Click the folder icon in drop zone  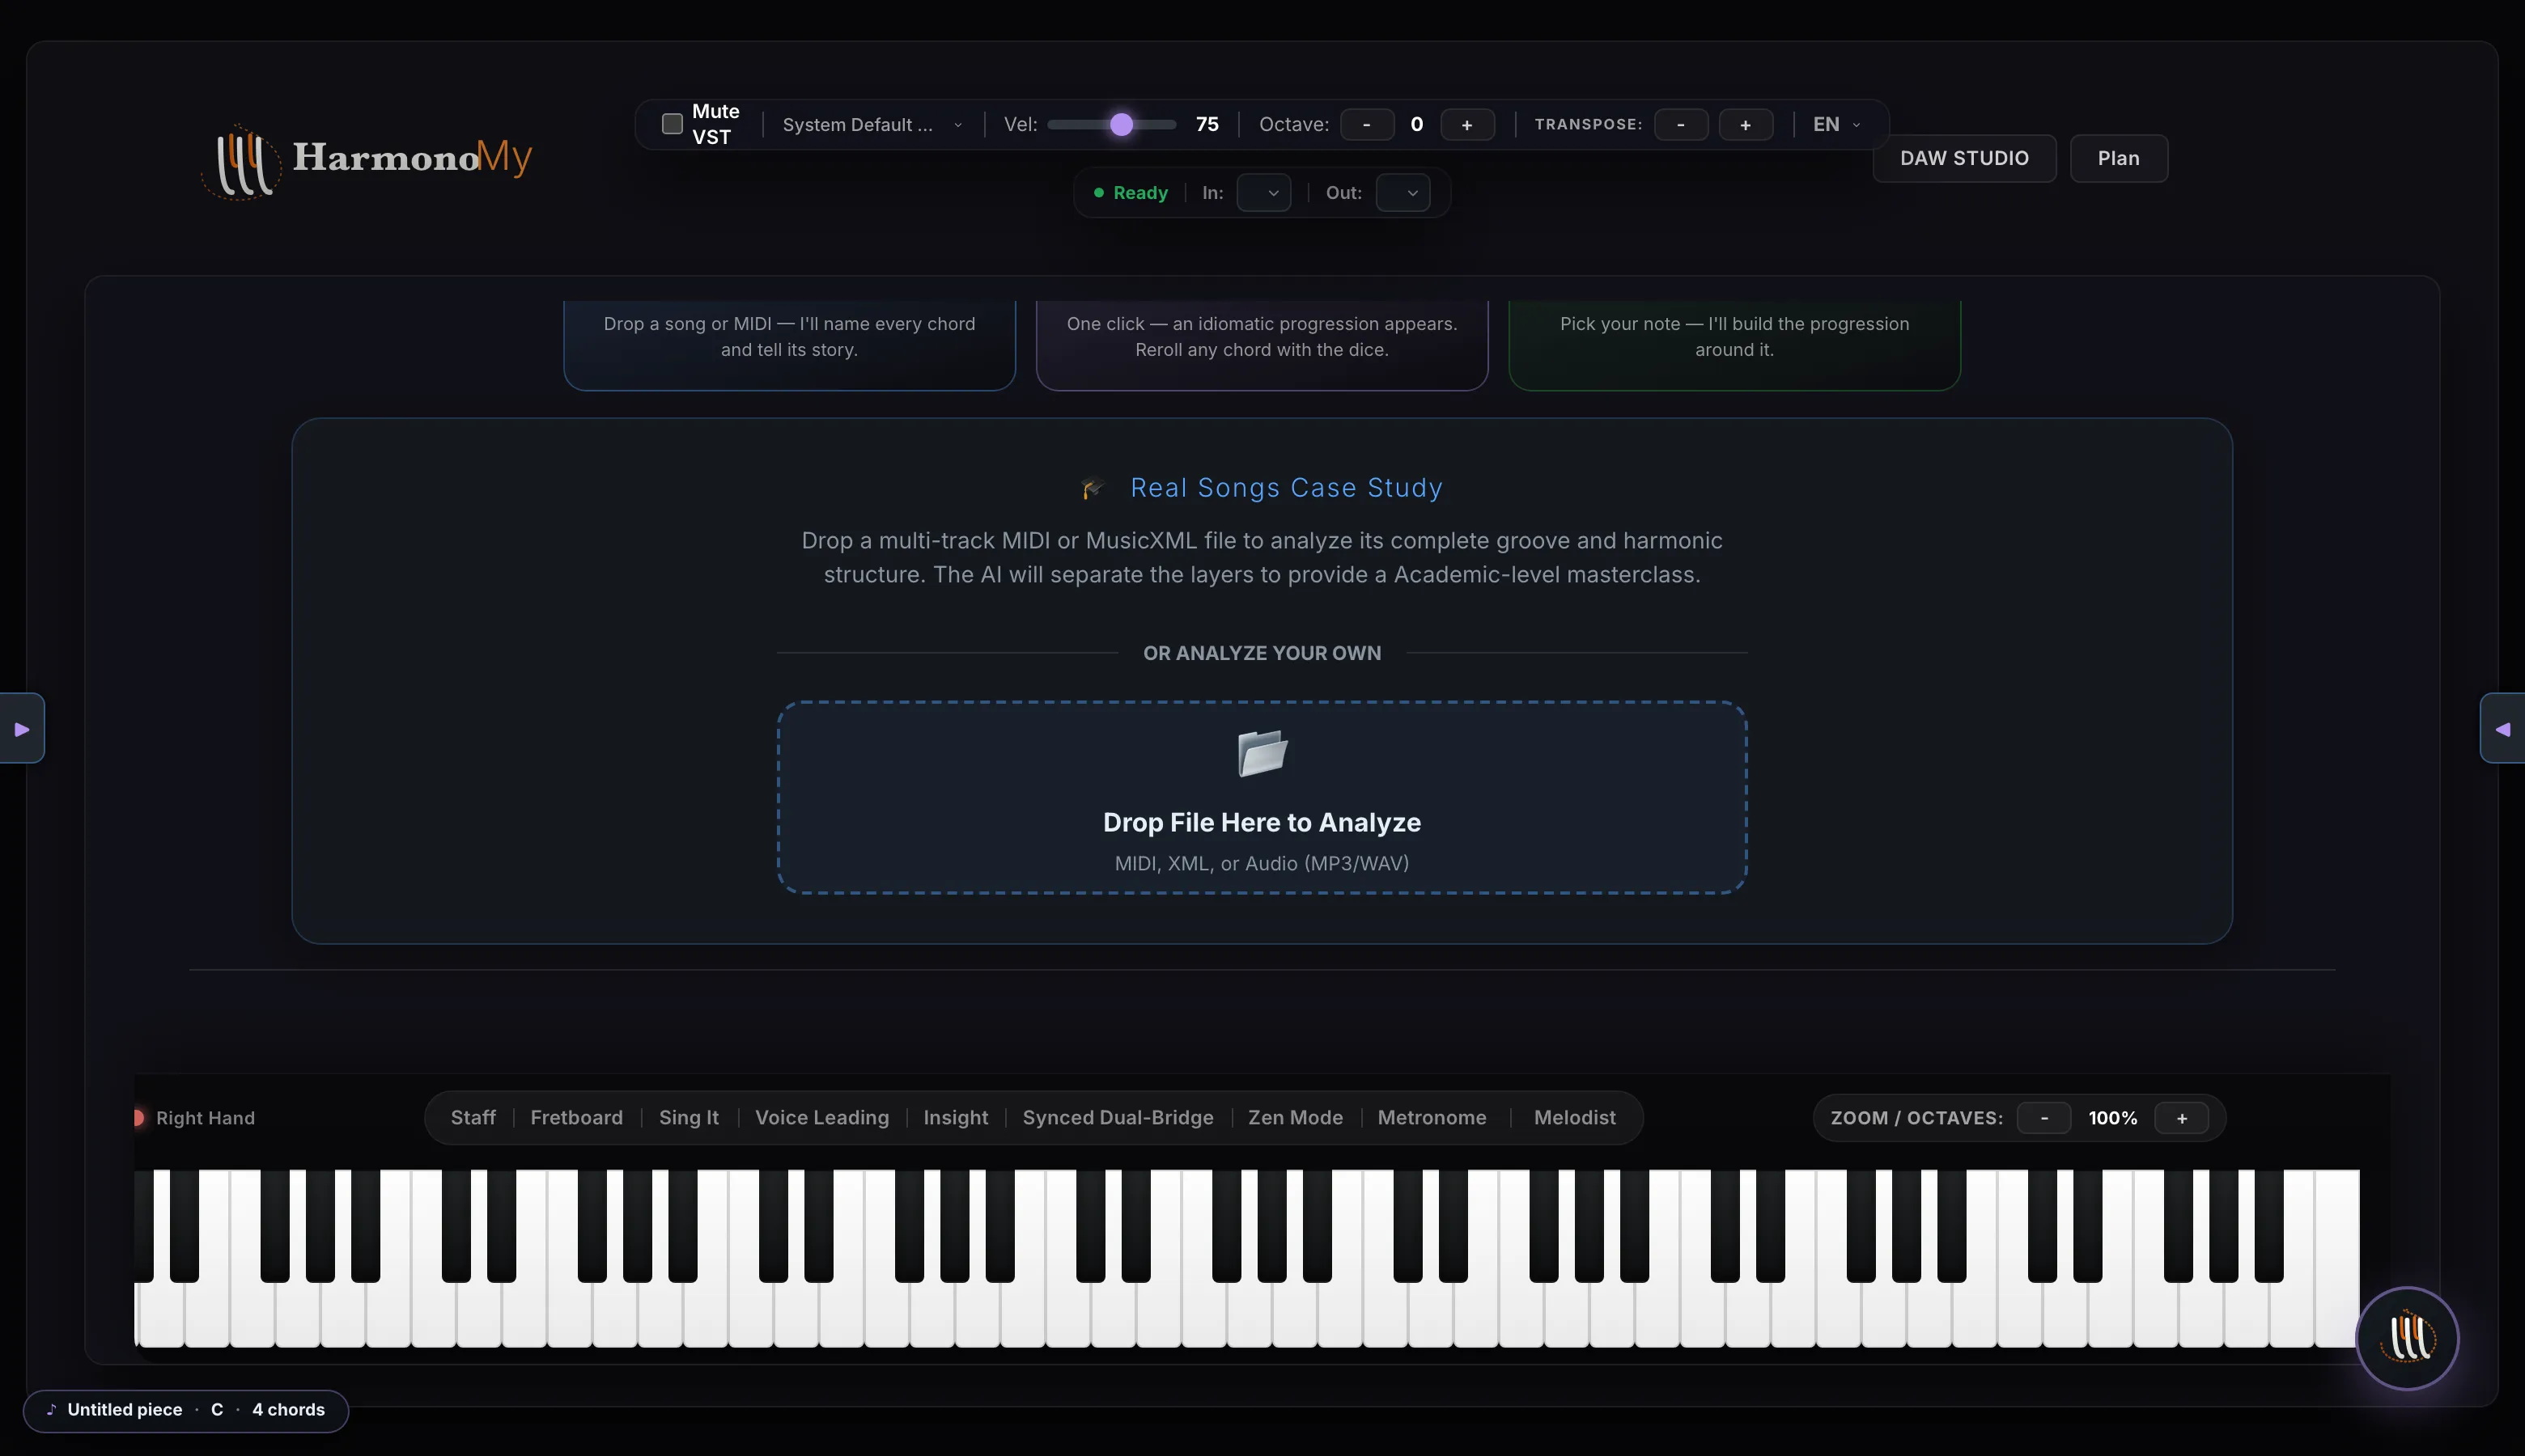coord(1262,753)
